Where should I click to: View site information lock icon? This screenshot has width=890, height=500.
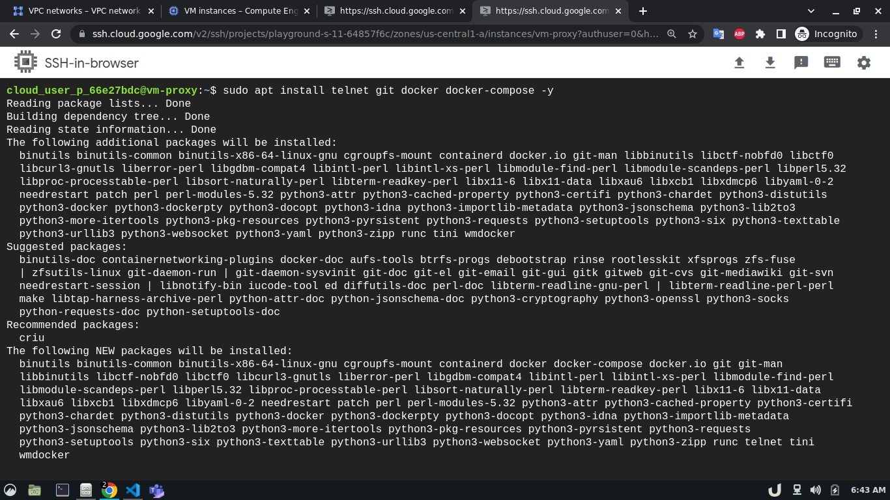[x=82, y=34]
